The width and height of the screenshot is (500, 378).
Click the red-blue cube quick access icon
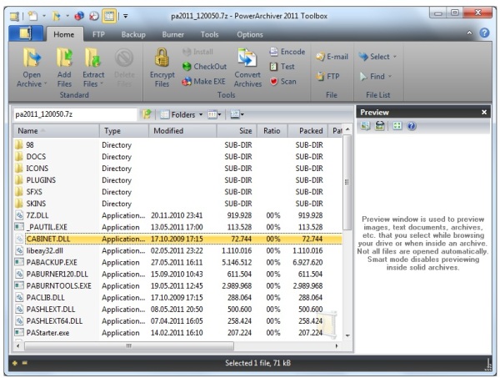pos(79,16)
